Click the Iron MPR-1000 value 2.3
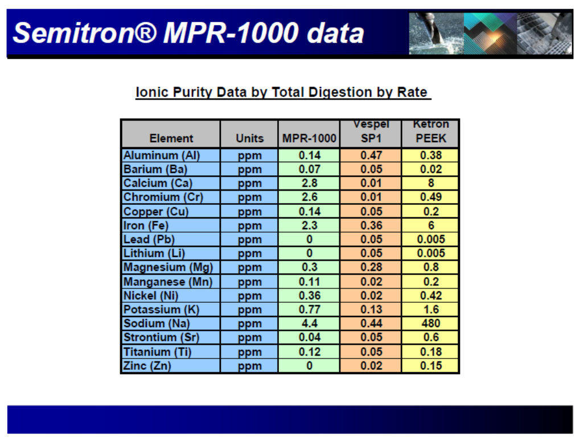Viewport: 579px width, 441px height. [x=309, y=225]
